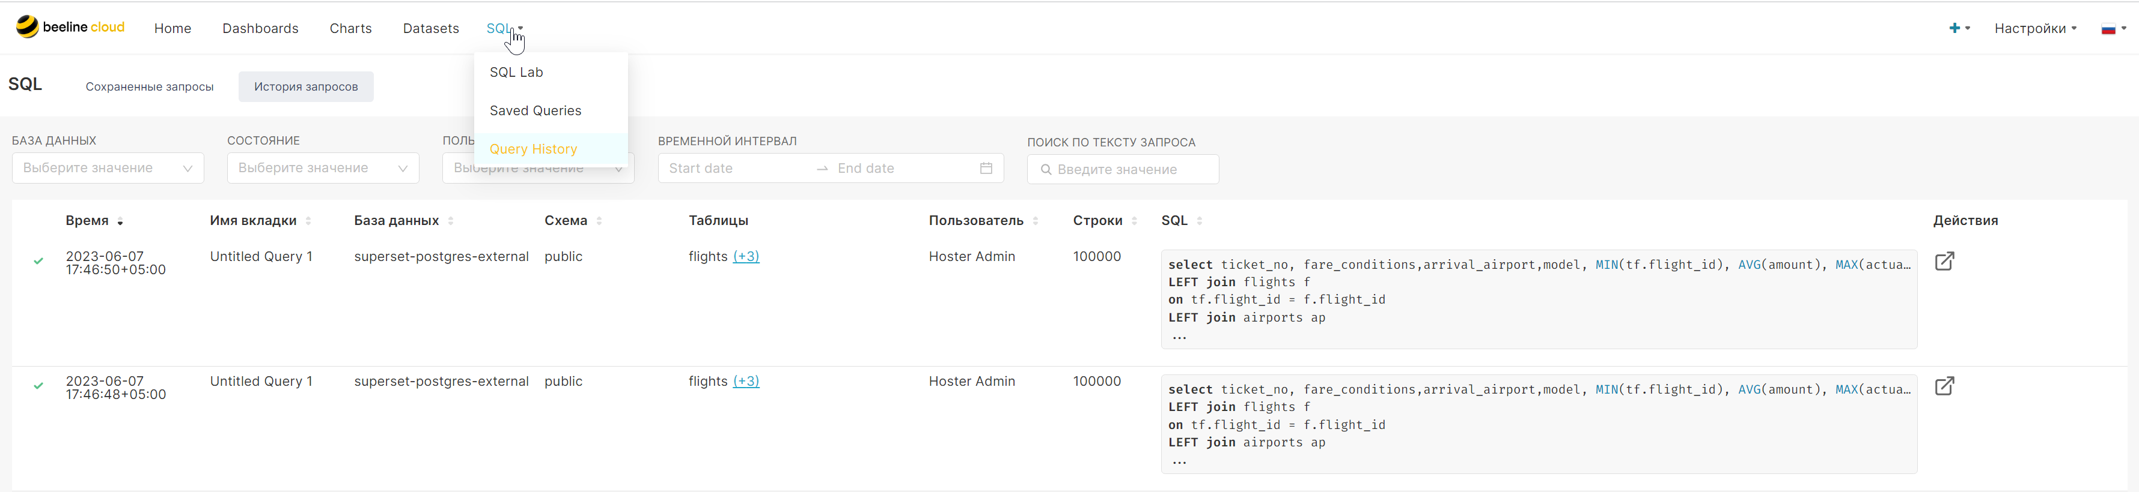Go to Home navigation item
This screenshot has width=2139, height=492.
coord(172,28)
